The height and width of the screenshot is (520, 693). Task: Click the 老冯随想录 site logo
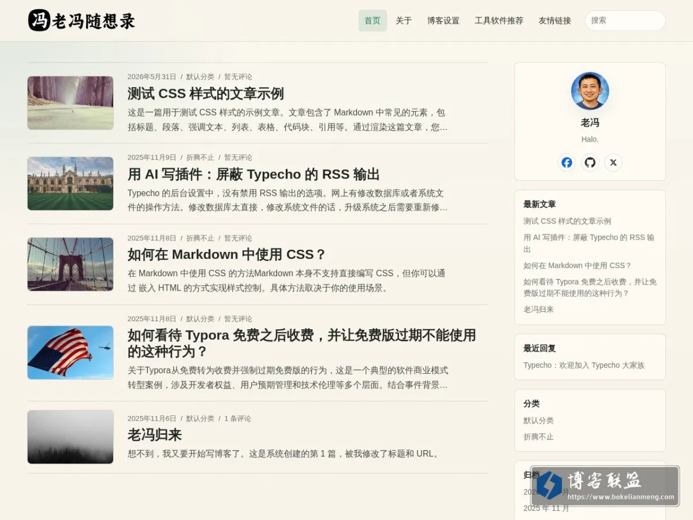pyautogui.click(x=81, y=21)
